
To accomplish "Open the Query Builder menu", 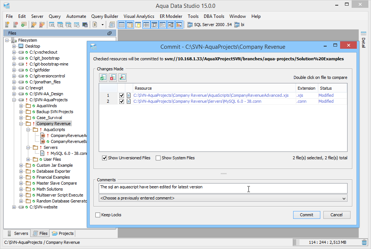I will click(105, 16).
